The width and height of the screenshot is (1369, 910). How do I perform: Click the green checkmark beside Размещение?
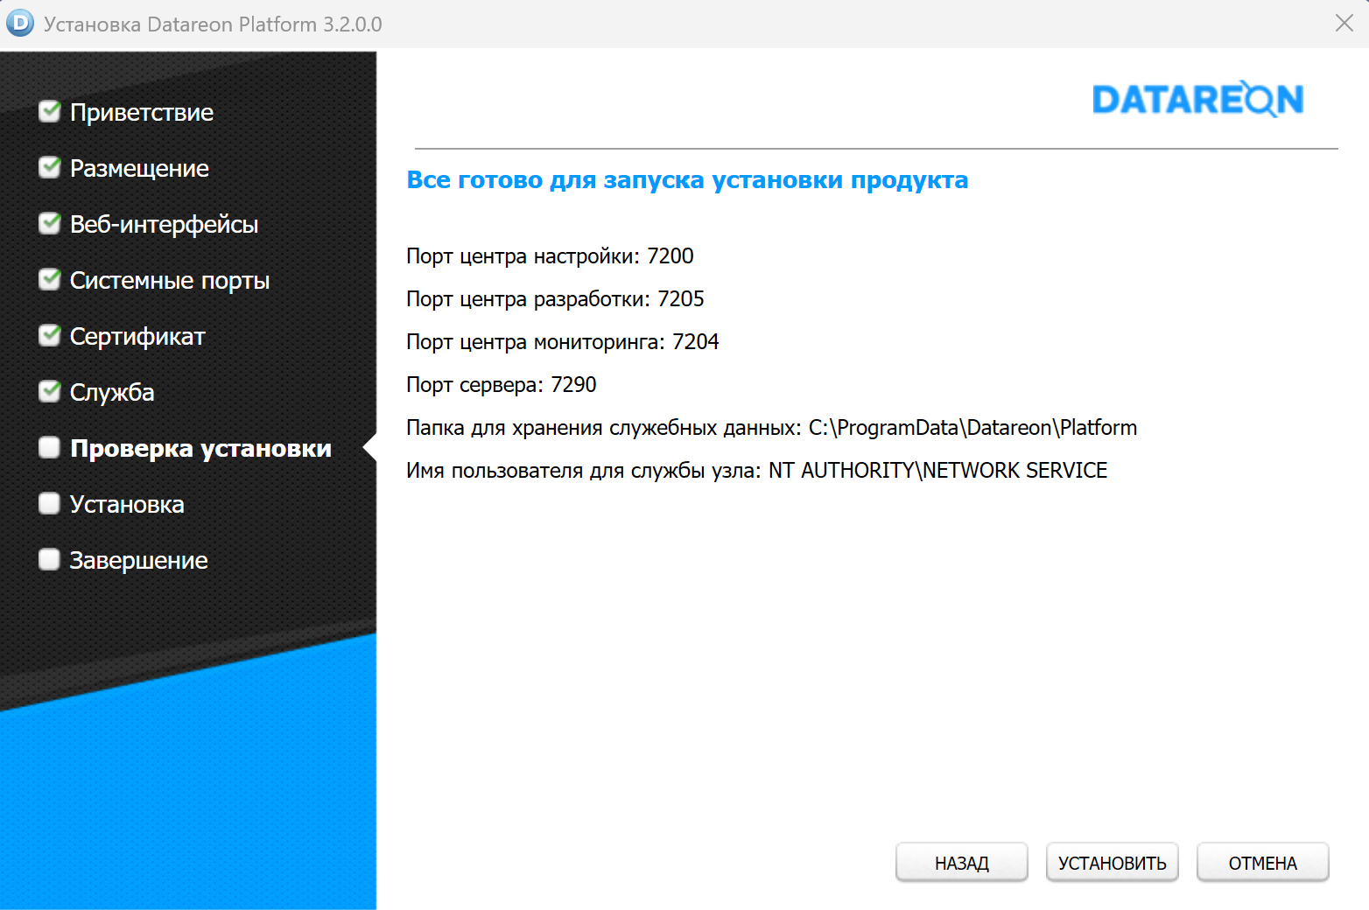pos(50,168)
